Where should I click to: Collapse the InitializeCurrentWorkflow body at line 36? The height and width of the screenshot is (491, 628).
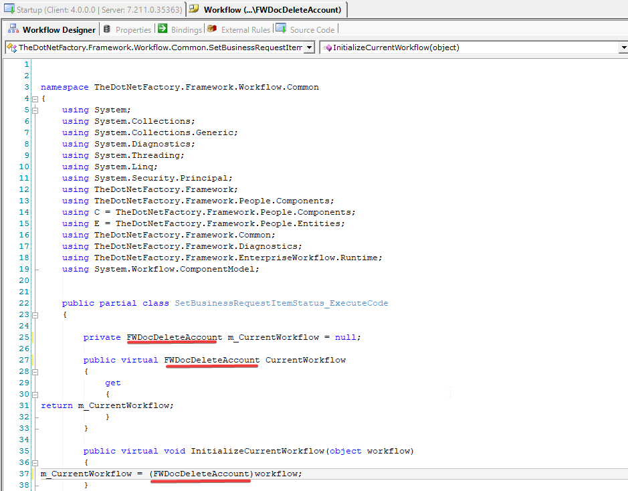point(34,462)
